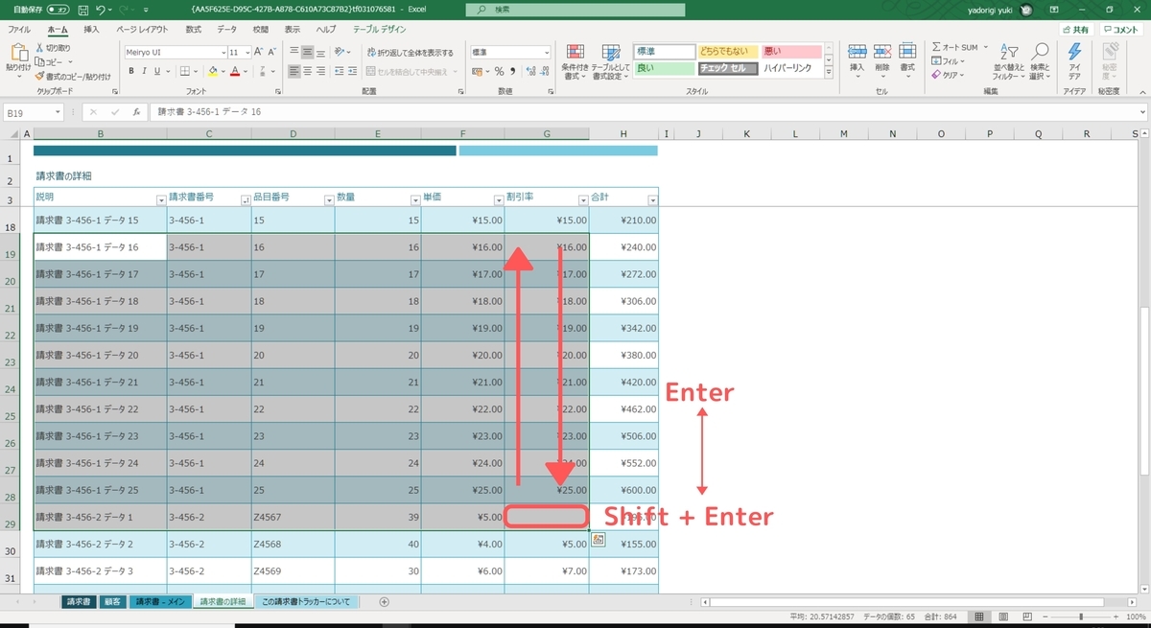Toggle Wrap Text (折り返して全体を表示する)
The image size is (1151, 628).
411,53
